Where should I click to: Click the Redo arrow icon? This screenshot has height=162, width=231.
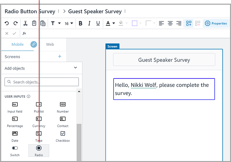pos(15,23)
